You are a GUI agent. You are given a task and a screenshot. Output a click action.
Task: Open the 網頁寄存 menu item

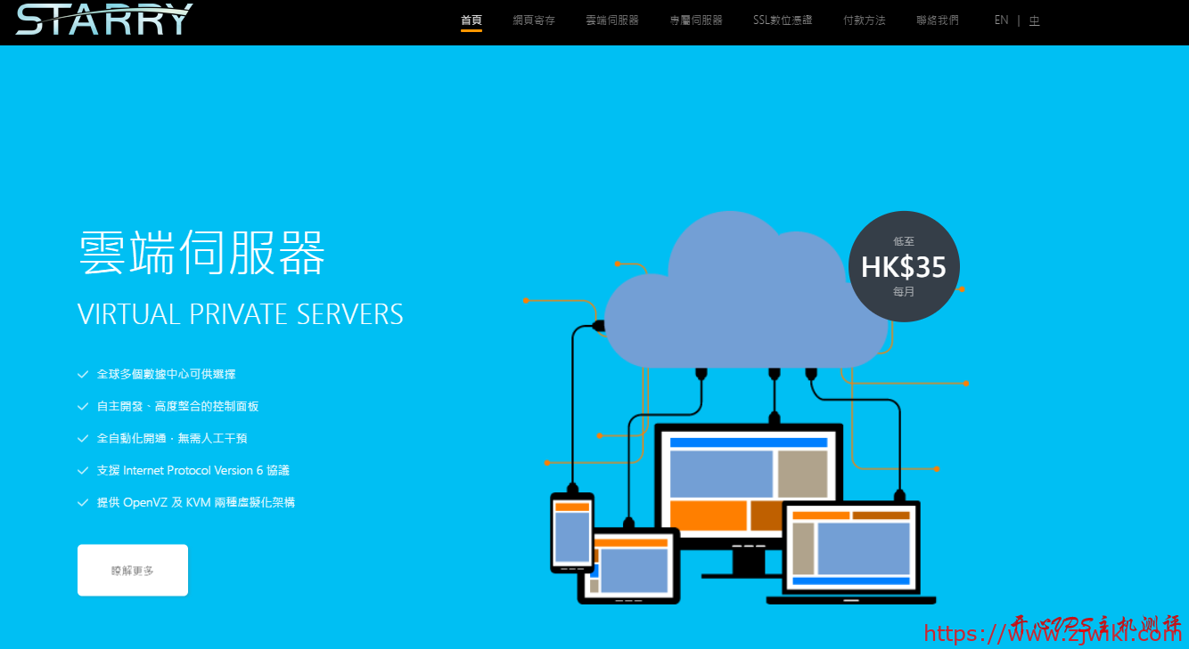[x=534, y=20]
